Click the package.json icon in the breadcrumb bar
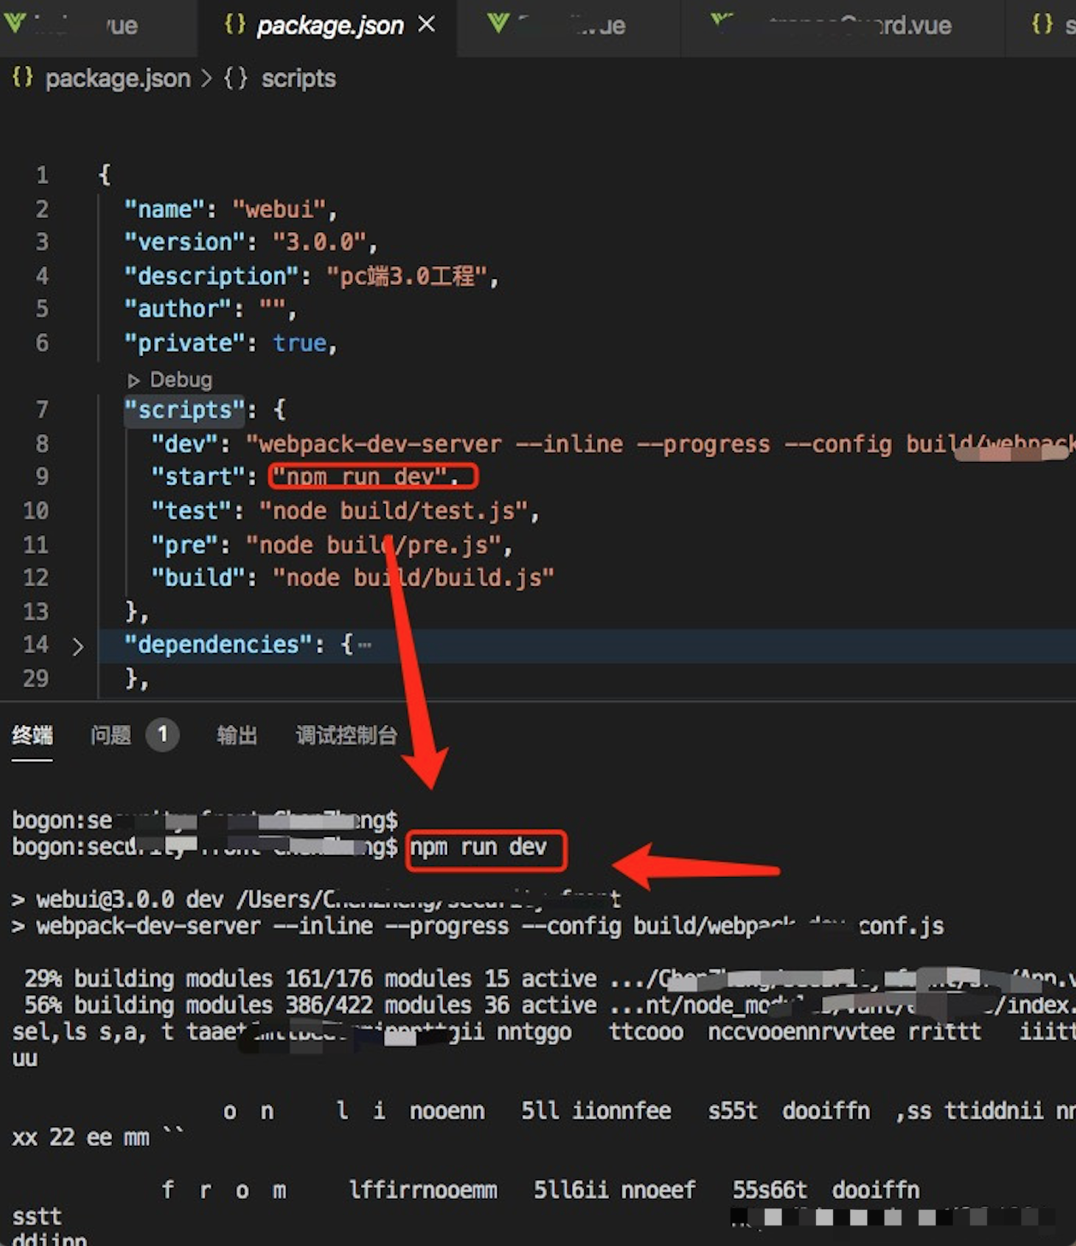The height and width of the screenshot is (1246, 1076). pyautogui.click(x=21, y=78)
